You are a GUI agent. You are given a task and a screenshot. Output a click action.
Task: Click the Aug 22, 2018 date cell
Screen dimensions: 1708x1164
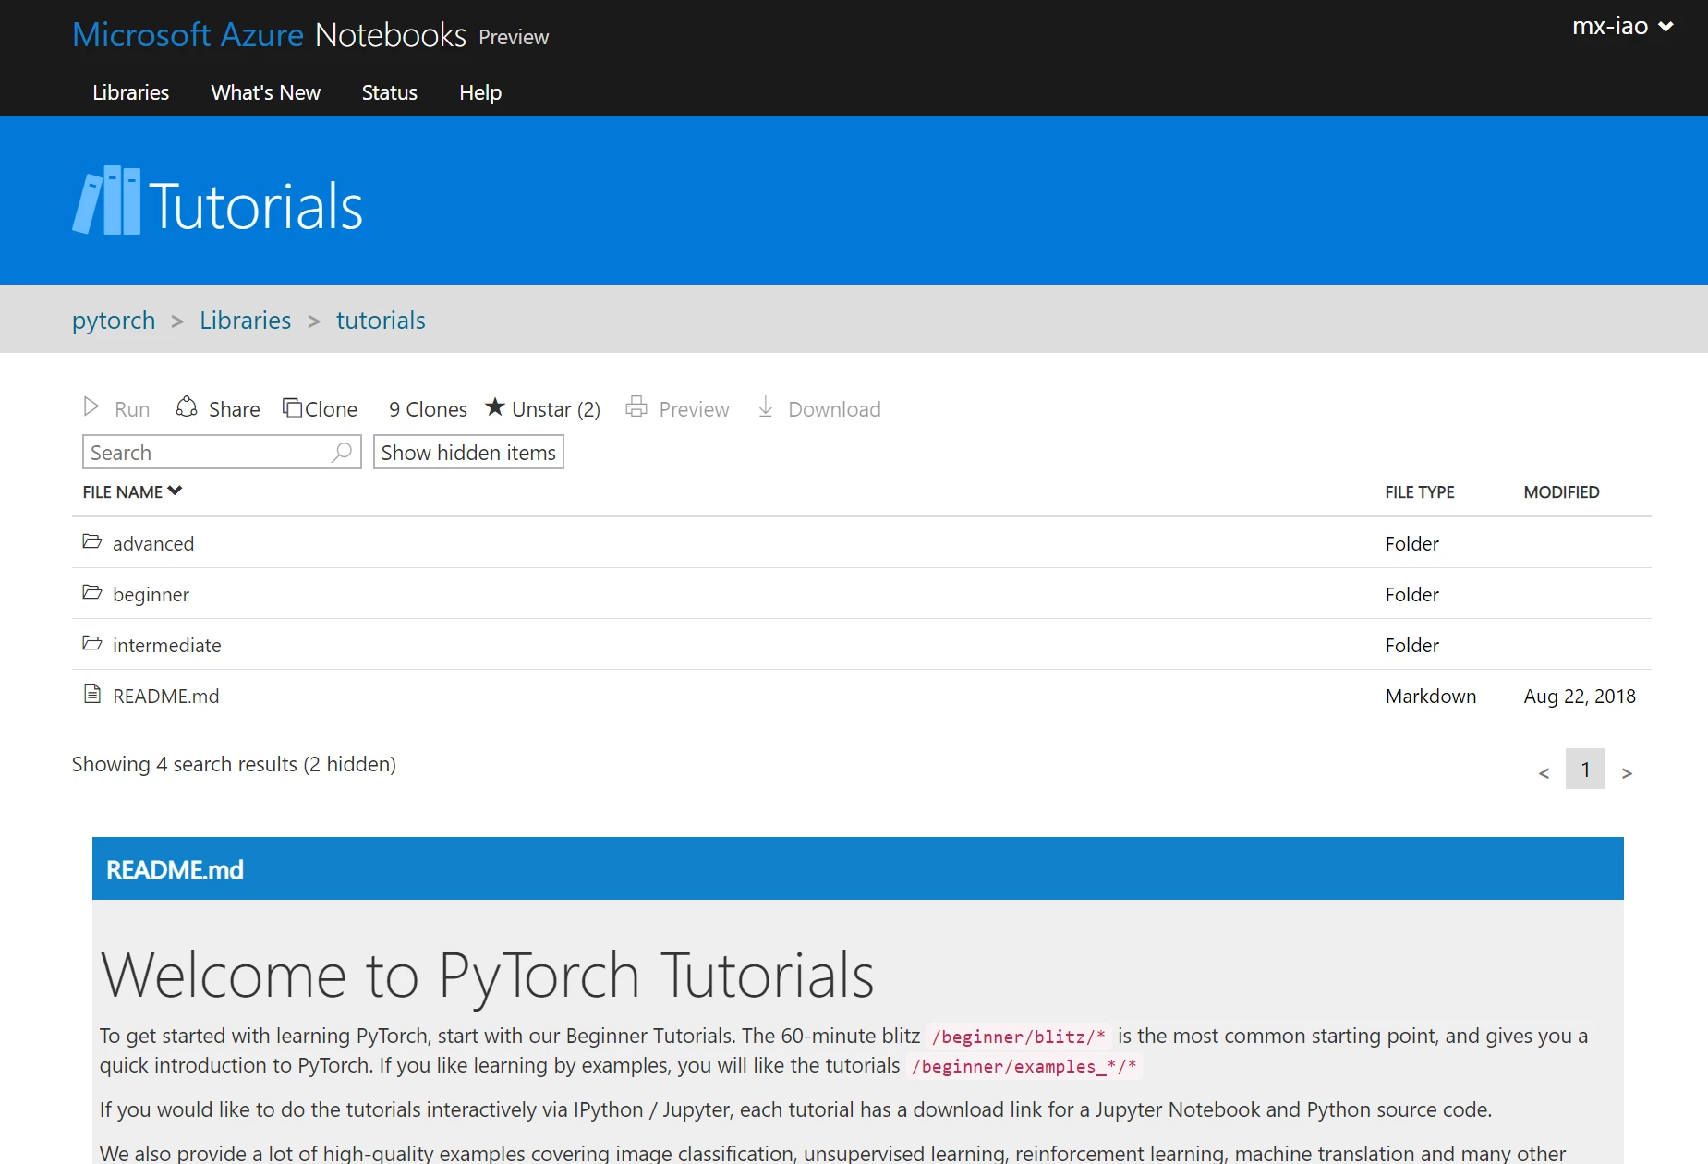click(1579, 696)
